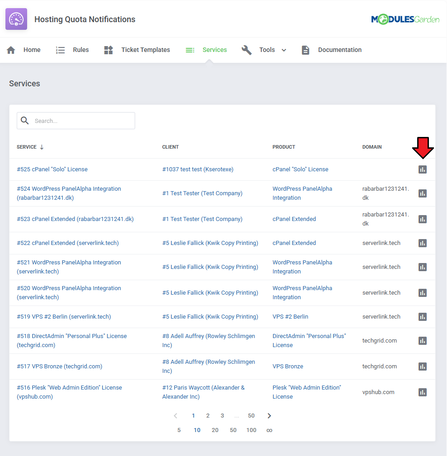
Task: Open service #519 VPS #2 Berlin link
Action: point(64,316)
